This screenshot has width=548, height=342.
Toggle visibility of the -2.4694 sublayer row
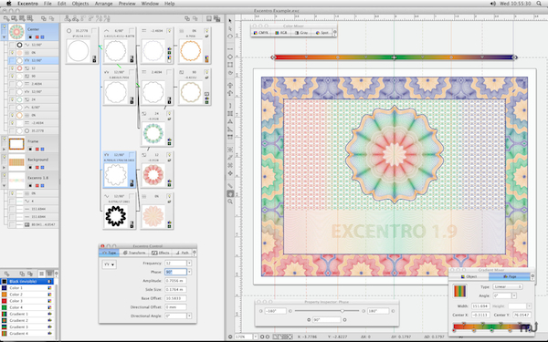(12, 123)
